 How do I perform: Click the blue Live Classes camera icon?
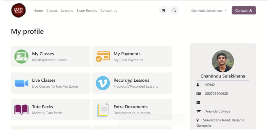21,83
